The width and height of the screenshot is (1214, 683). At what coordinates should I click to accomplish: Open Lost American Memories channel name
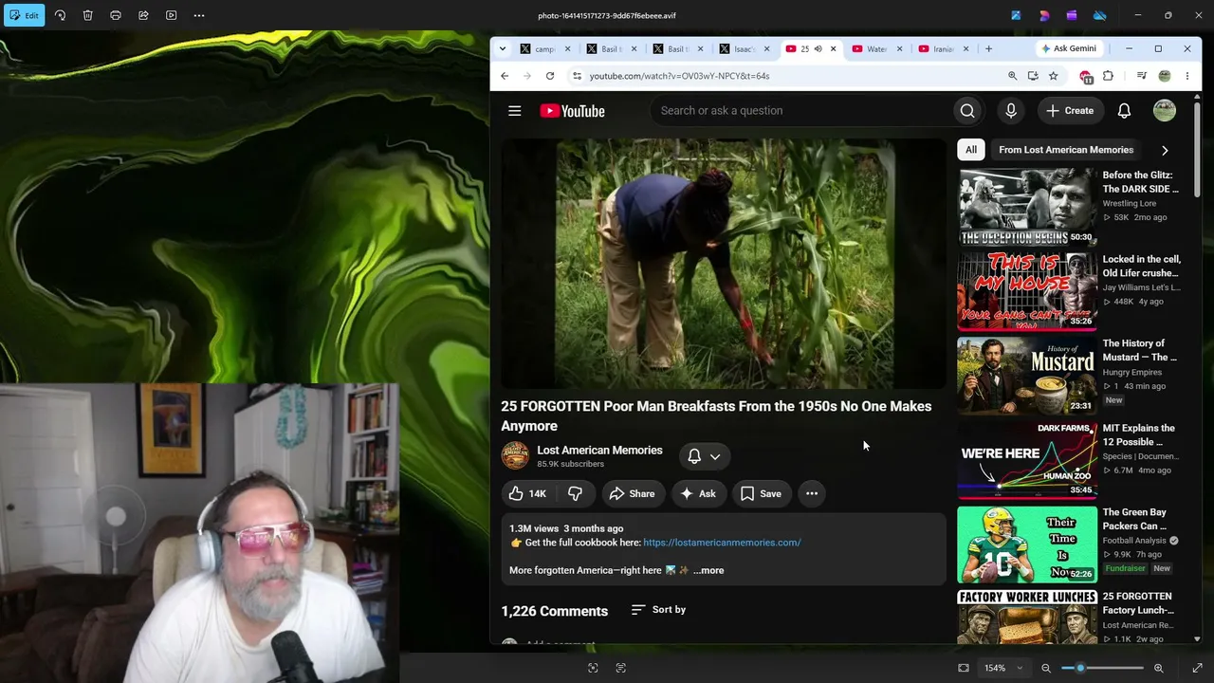tap(599, 450)
